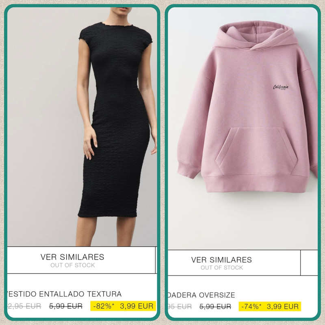The height and width of the screenshot is (325, 325).
Task: Click the California 1970 logo on the hoodie
Action: click(281, 87)
